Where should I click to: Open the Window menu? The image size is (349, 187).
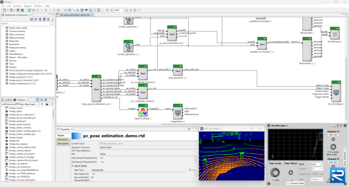pyautogui.click(x=38, y=6)
